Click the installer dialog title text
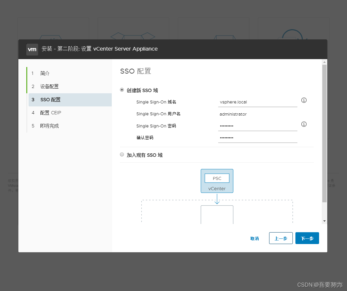This screenshot has height=291, width=347. 100,49
